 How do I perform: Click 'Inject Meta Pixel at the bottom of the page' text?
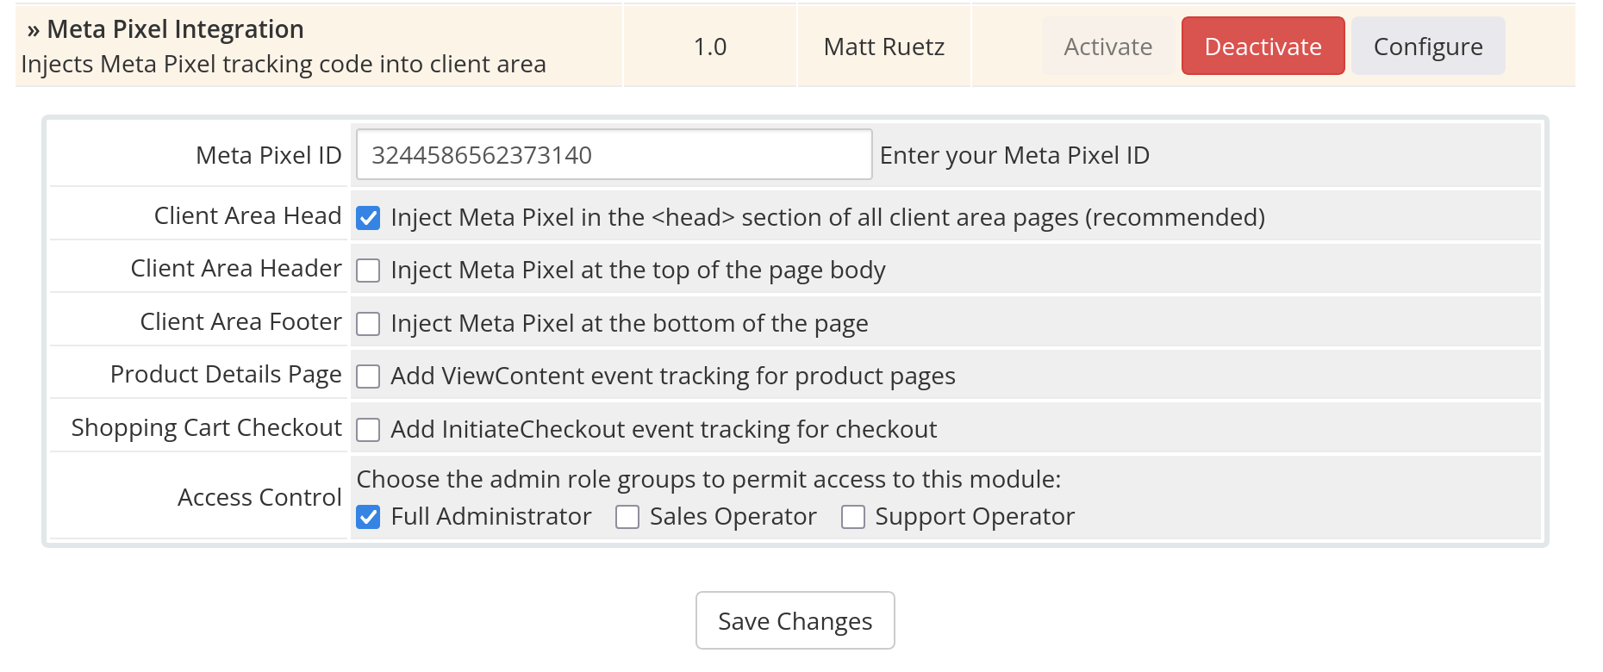coord(629,324)
